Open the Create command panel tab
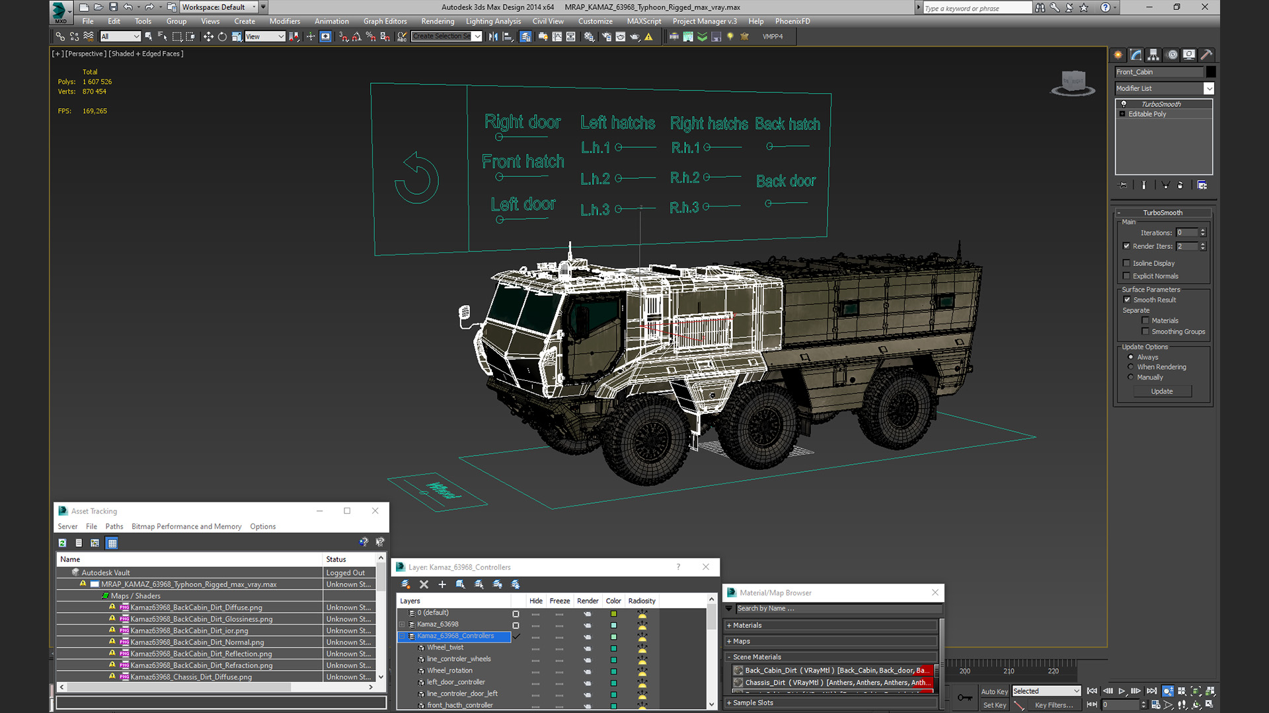Viewport: 1269px width, 713px height. [x=1118, y=55]
